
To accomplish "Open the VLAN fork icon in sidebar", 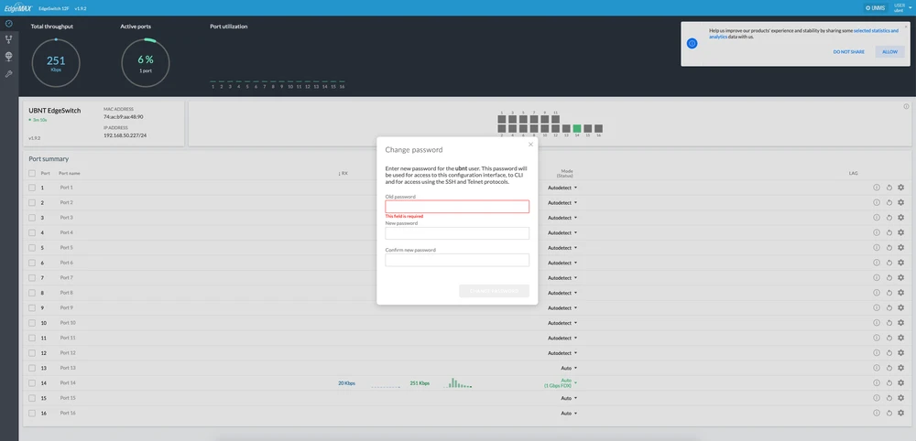I will click(8, 39).
